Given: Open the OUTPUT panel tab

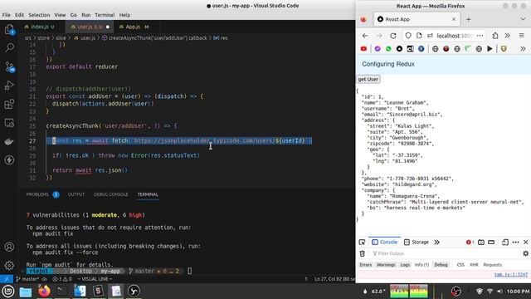Looking at the screenshot, I should tap(76, 194).
